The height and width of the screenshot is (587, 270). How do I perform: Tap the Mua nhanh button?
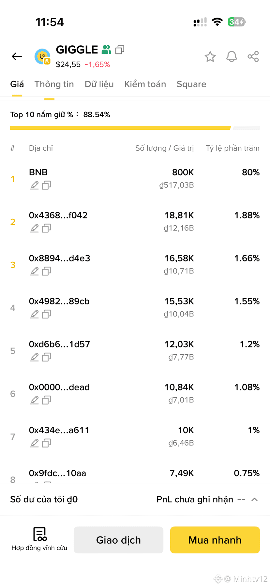[x=215, y=540]
